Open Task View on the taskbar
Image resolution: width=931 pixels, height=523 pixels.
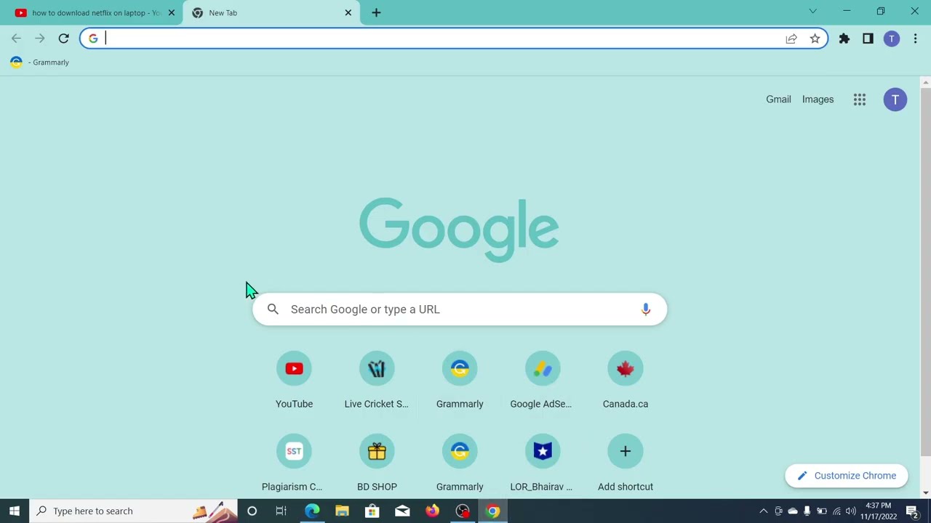[x=281, y=511]
